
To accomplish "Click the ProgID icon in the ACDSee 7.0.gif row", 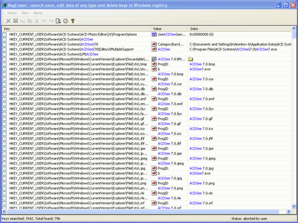I will (154, 119).
